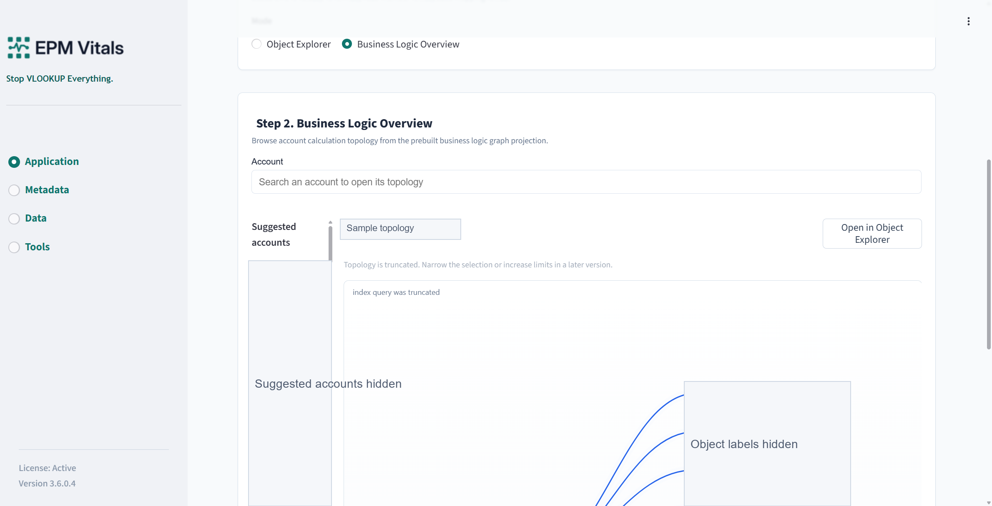Click the Sample topology box
992x506 pixels.
point(400,229)
